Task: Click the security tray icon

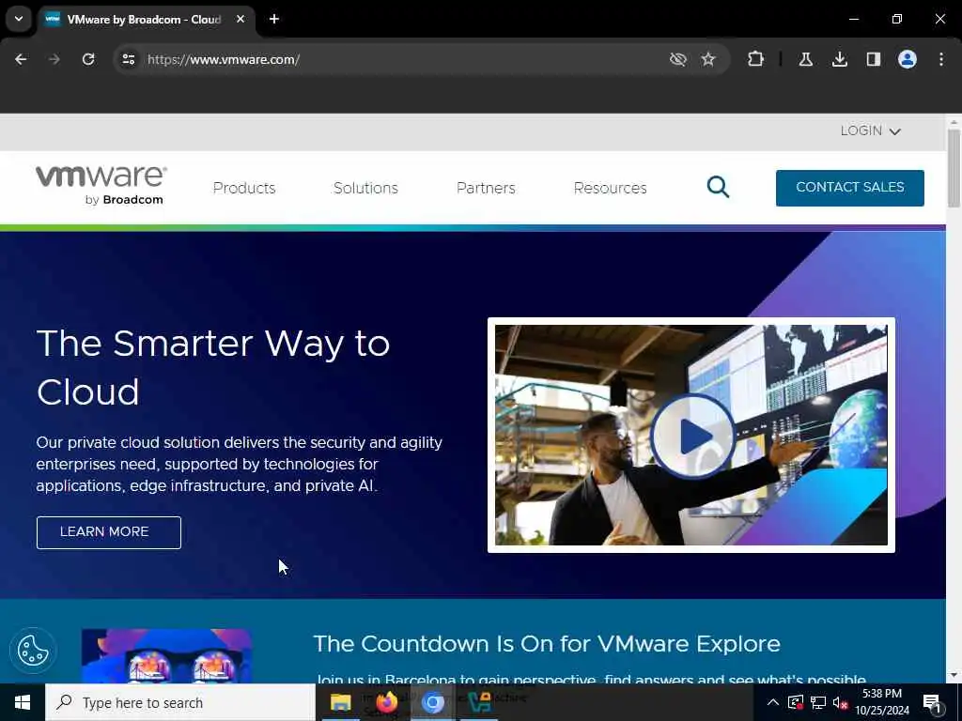Action: pyautogui.click(x=796, y=702)
